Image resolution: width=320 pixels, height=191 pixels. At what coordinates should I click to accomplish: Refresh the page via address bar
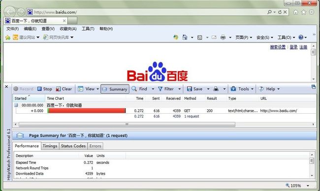tap(280, 12)
